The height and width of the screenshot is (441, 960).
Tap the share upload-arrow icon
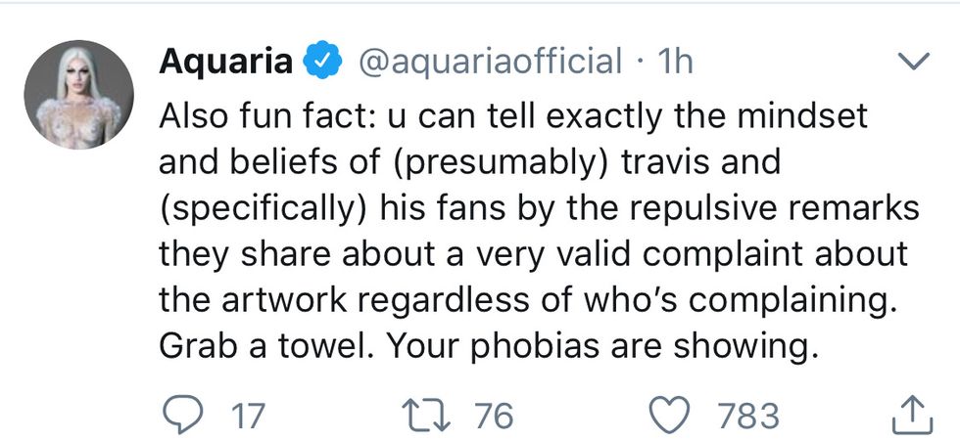(910, 416)
